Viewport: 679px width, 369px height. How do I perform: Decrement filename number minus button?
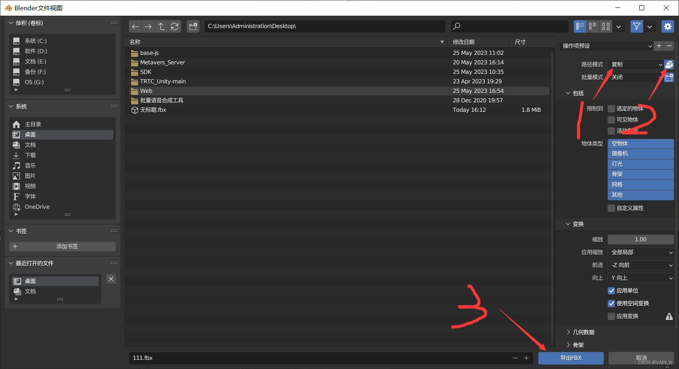(x=515, y=358)
